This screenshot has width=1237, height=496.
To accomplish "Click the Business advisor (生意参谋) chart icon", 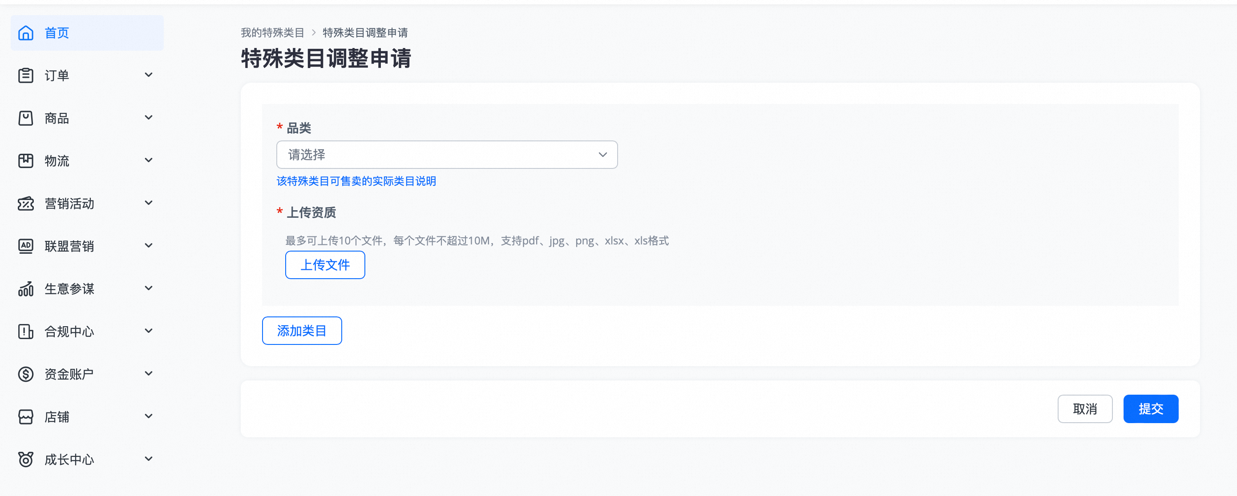I will coord(25,289).
